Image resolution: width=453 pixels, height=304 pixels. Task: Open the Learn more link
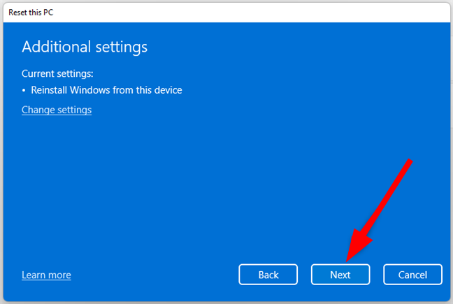(46, 275)
